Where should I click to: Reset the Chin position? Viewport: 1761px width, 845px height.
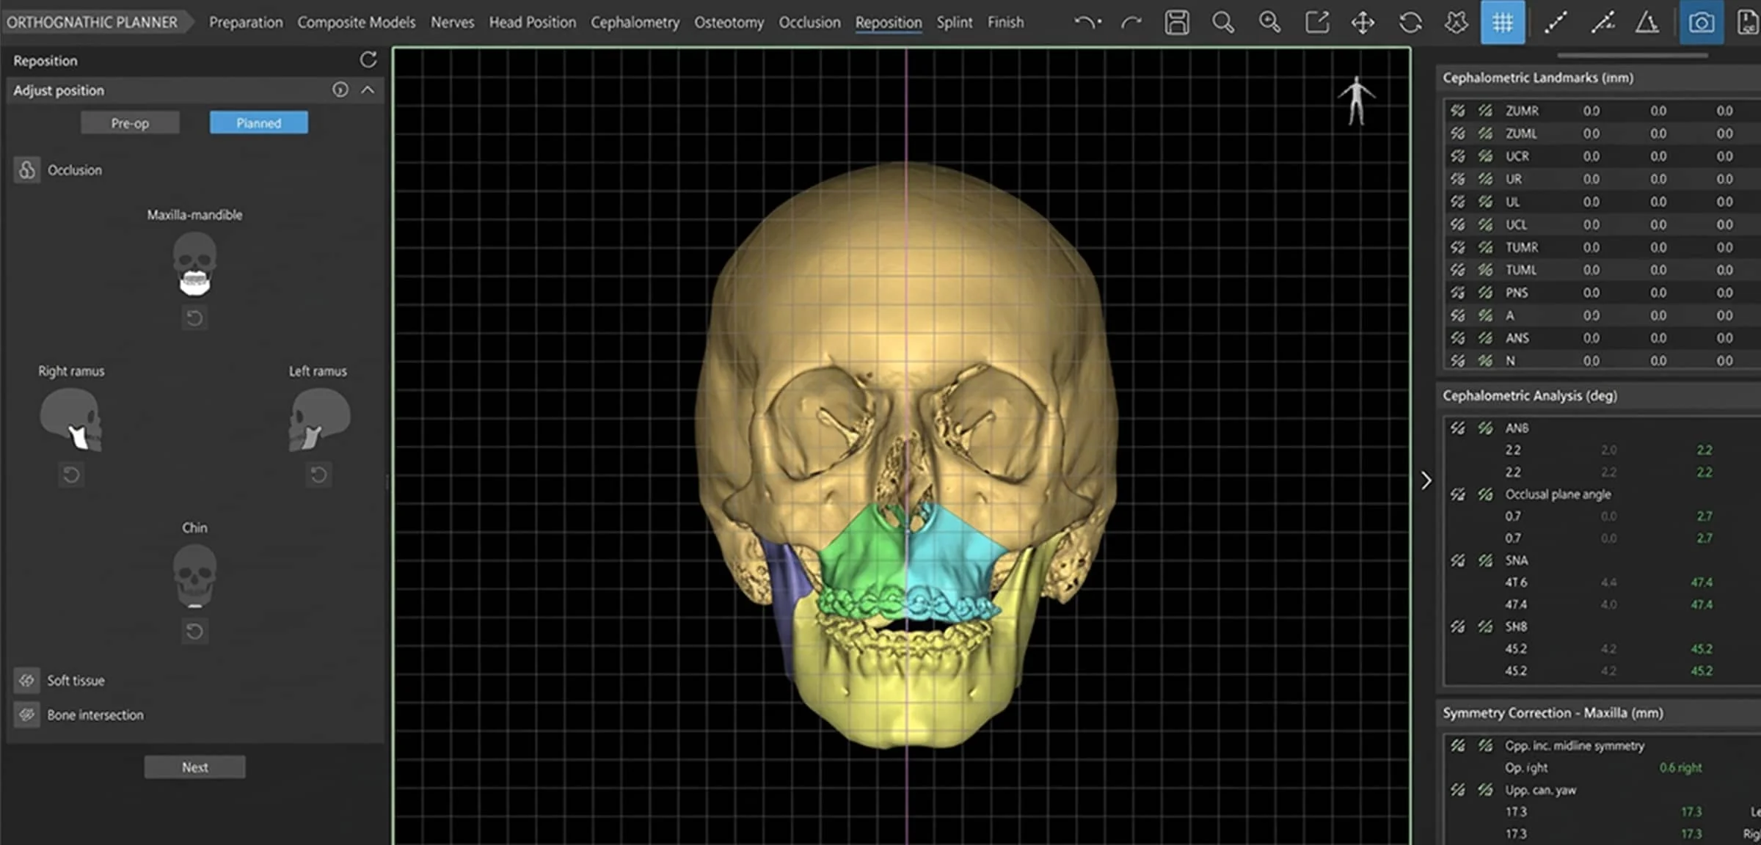[194, 632]
